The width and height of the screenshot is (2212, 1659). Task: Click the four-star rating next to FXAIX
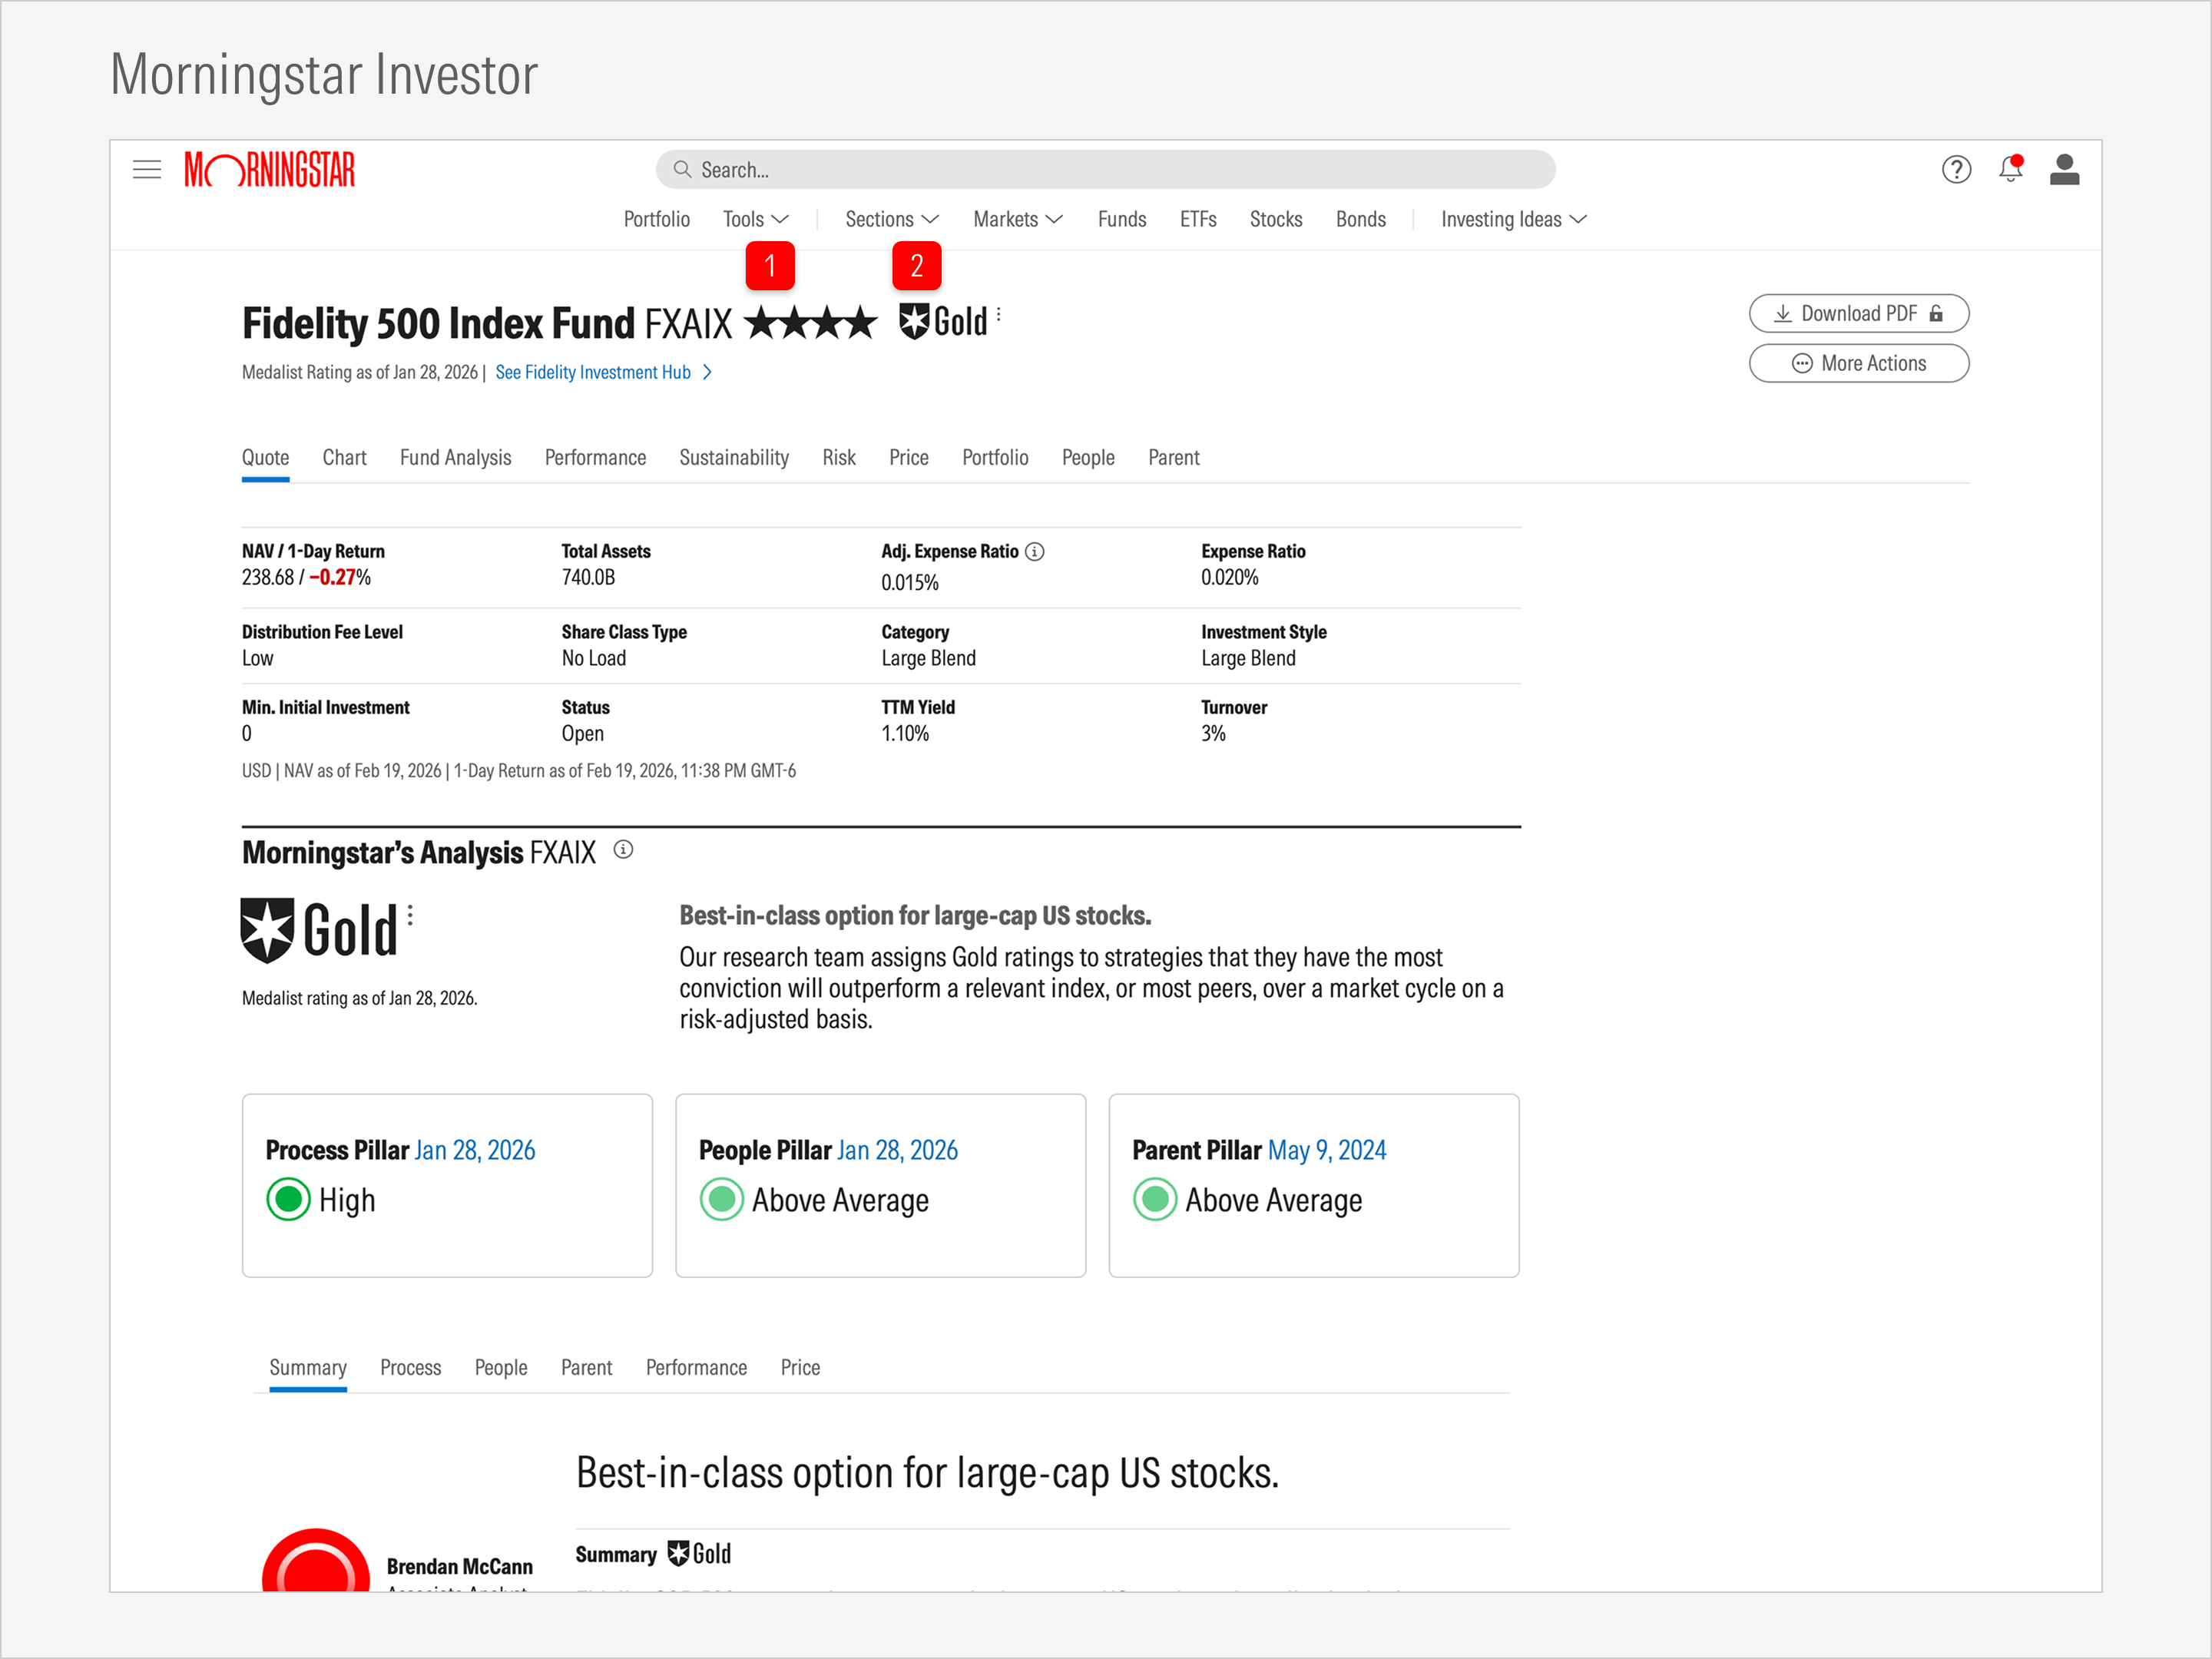[811, 323]
